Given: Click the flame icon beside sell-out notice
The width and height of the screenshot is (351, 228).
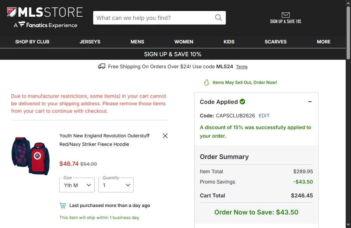Looking at the screenshot, I should 206,83.
